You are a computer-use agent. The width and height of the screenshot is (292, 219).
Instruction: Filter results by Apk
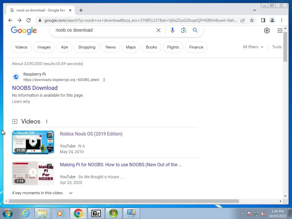[x=64, y=47]
